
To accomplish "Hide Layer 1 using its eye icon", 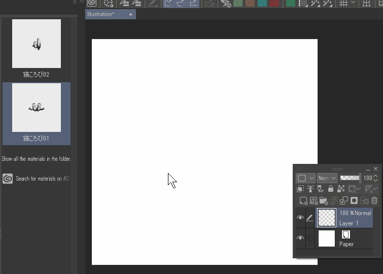I will pos(300,218).
